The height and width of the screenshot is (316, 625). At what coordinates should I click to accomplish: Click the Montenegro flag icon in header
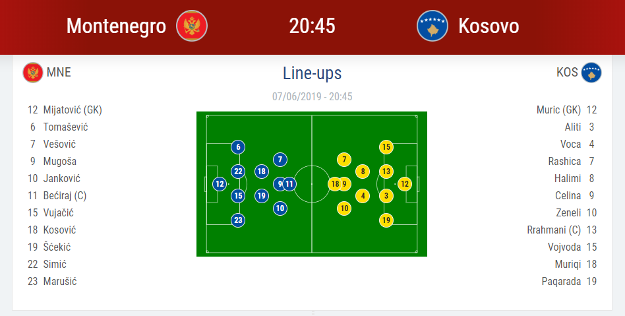tap(192, 26)
